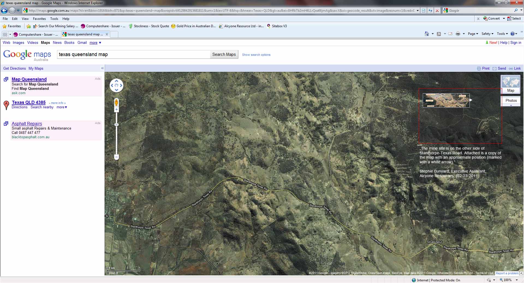The image size is (524, 283).
Task: Expand the 'more' dropdown under Texas QLD 4385
Action: (x=62, y=107)
